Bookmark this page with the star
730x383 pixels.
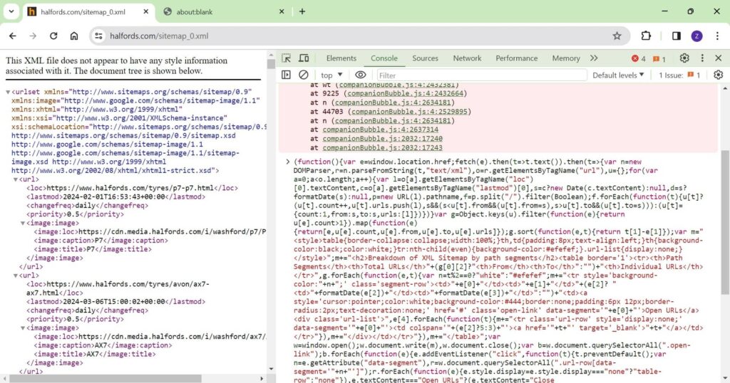[x=617, y=36]
